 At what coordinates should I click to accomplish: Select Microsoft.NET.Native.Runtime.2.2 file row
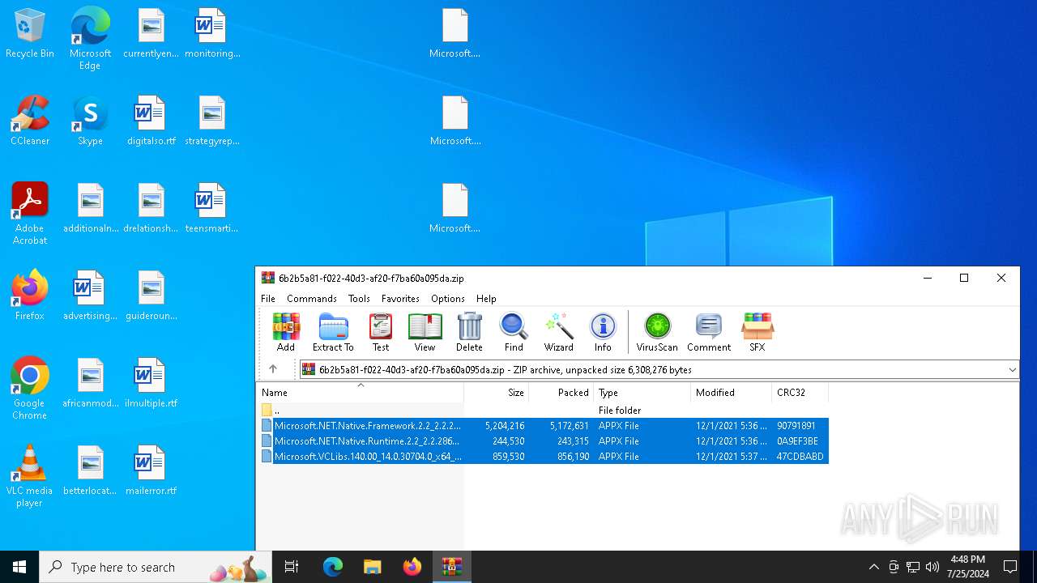click(x=543, y=441)
